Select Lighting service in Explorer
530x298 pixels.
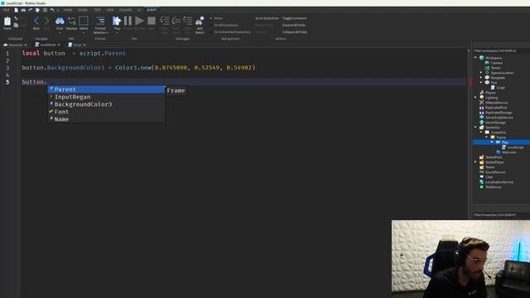[x=491, y=98]
